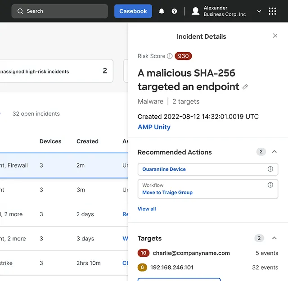Click the Casebook button

point(133,11)
